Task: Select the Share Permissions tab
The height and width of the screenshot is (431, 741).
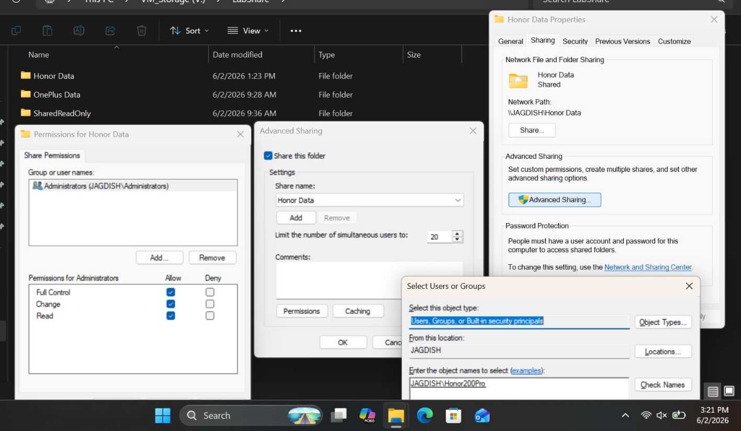Action: [52, 155]
